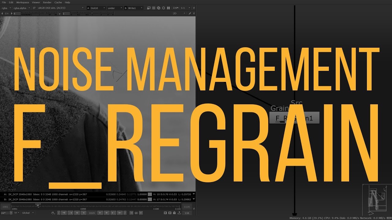Step back one frame

(x=77, y=213)
